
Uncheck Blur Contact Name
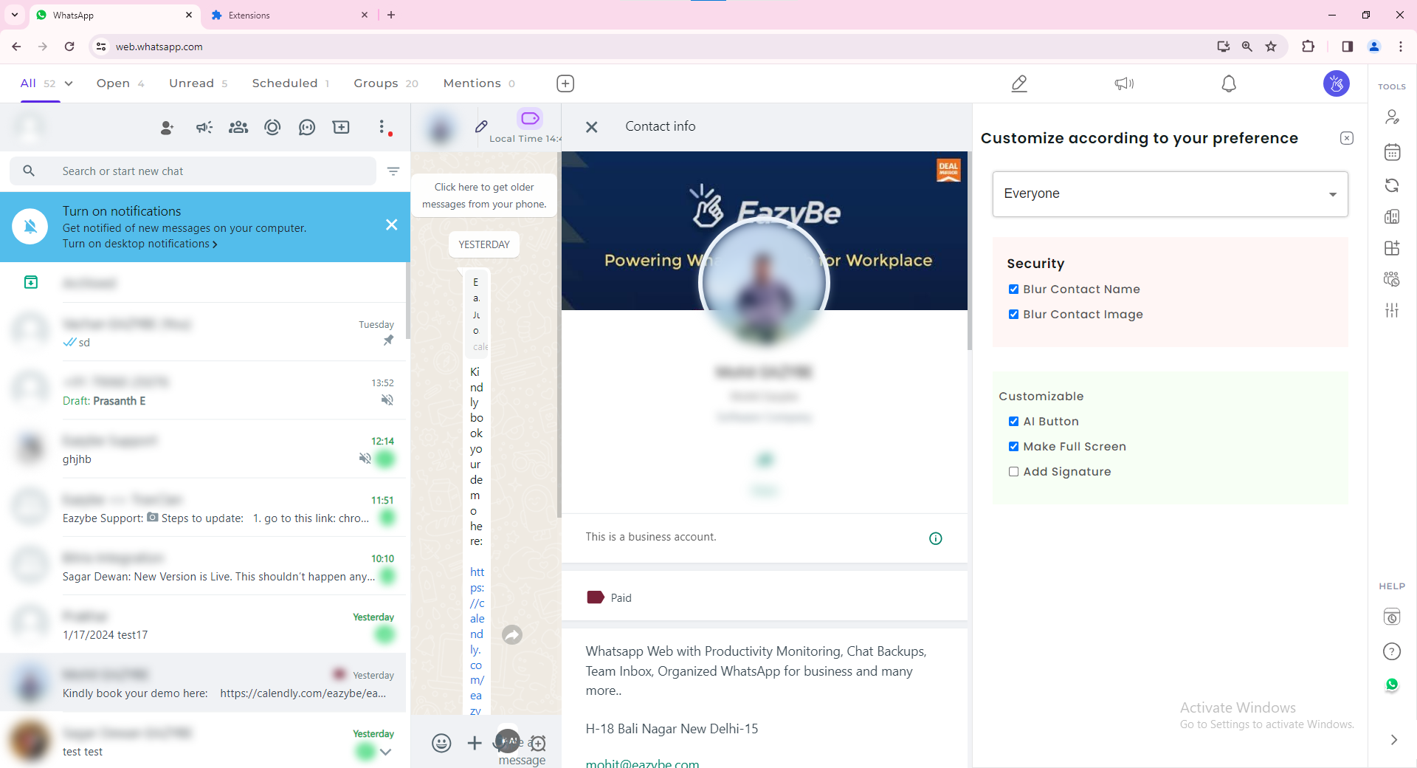point(1013,289)
